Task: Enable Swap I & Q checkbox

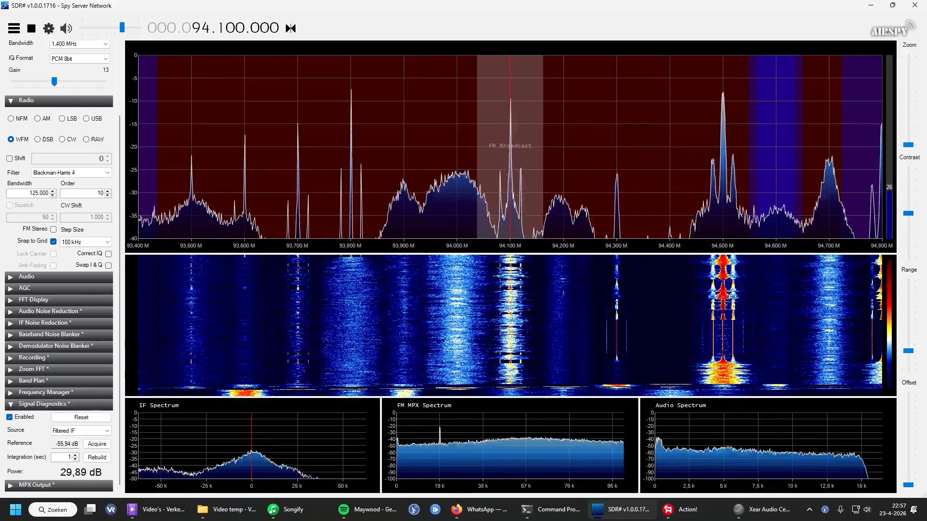Action: point(109,265)
